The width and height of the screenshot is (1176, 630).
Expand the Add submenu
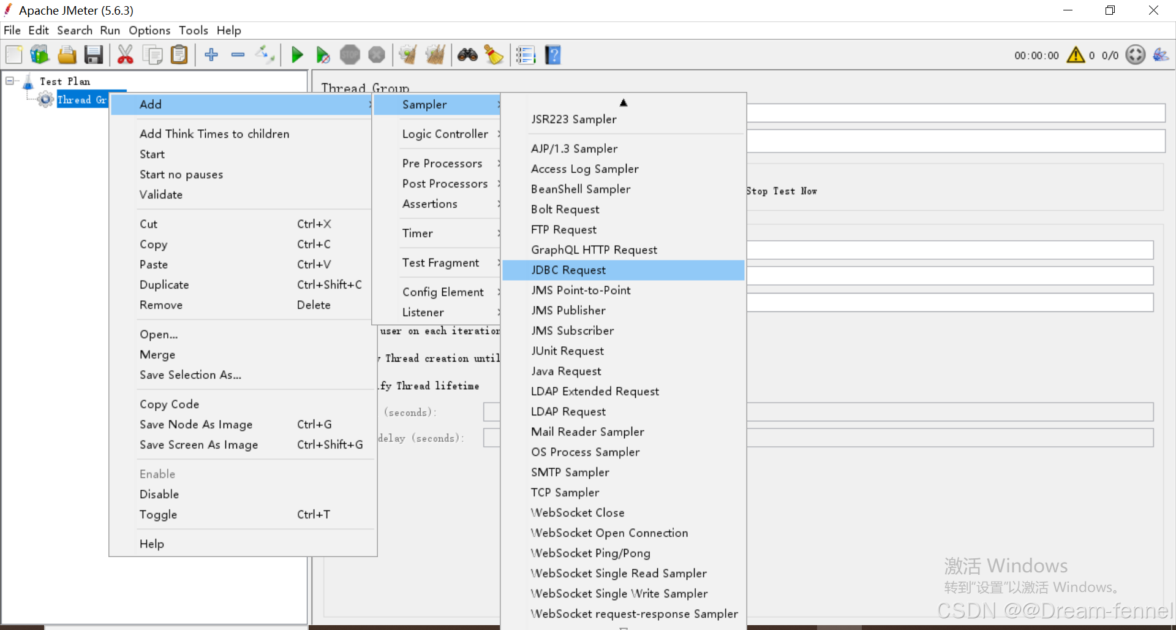coord(243,104)
